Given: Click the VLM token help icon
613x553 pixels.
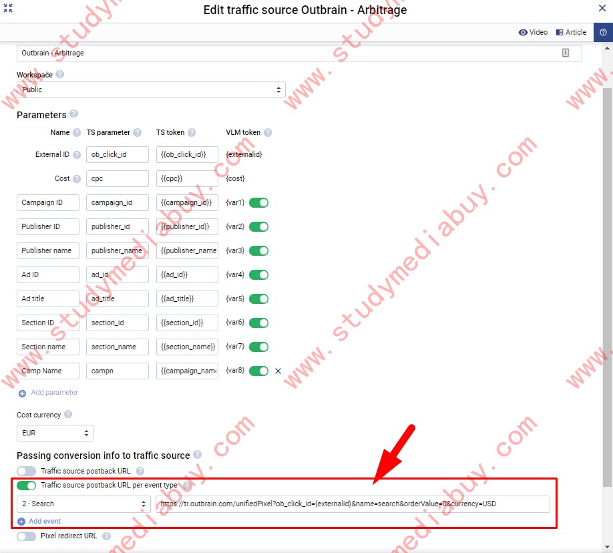Looking at the screenshot, I should click(268, 133).
